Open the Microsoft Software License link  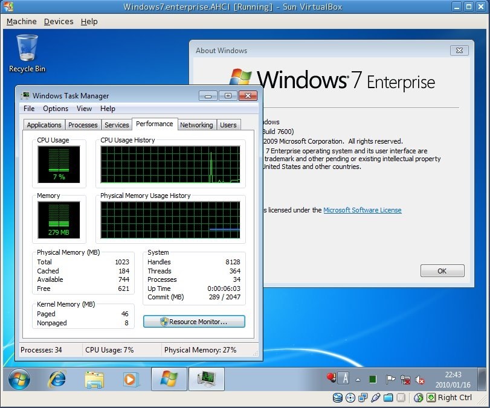(x=362, y=210)
